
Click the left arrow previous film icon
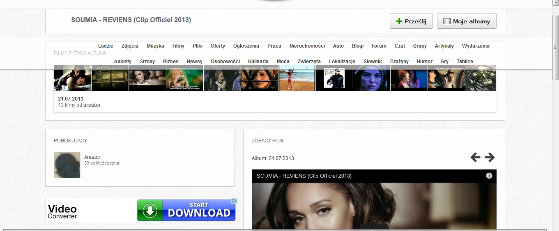point(475,157)
